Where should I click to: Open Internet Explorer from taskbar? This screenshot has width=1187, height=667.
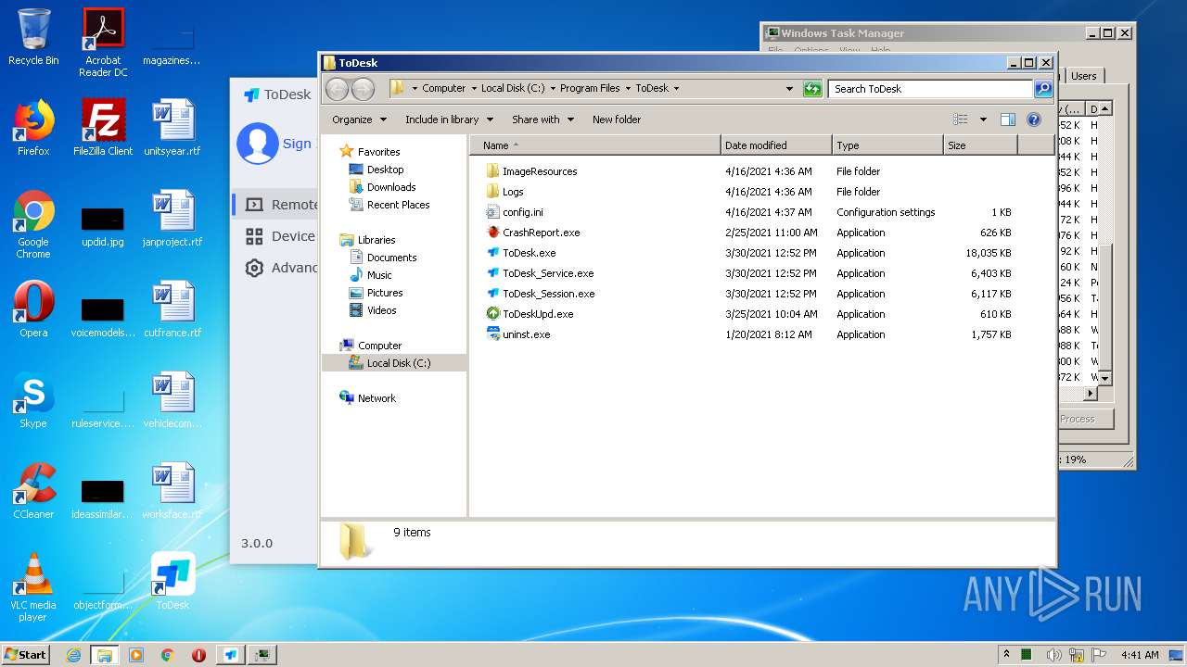coord(73,654)
